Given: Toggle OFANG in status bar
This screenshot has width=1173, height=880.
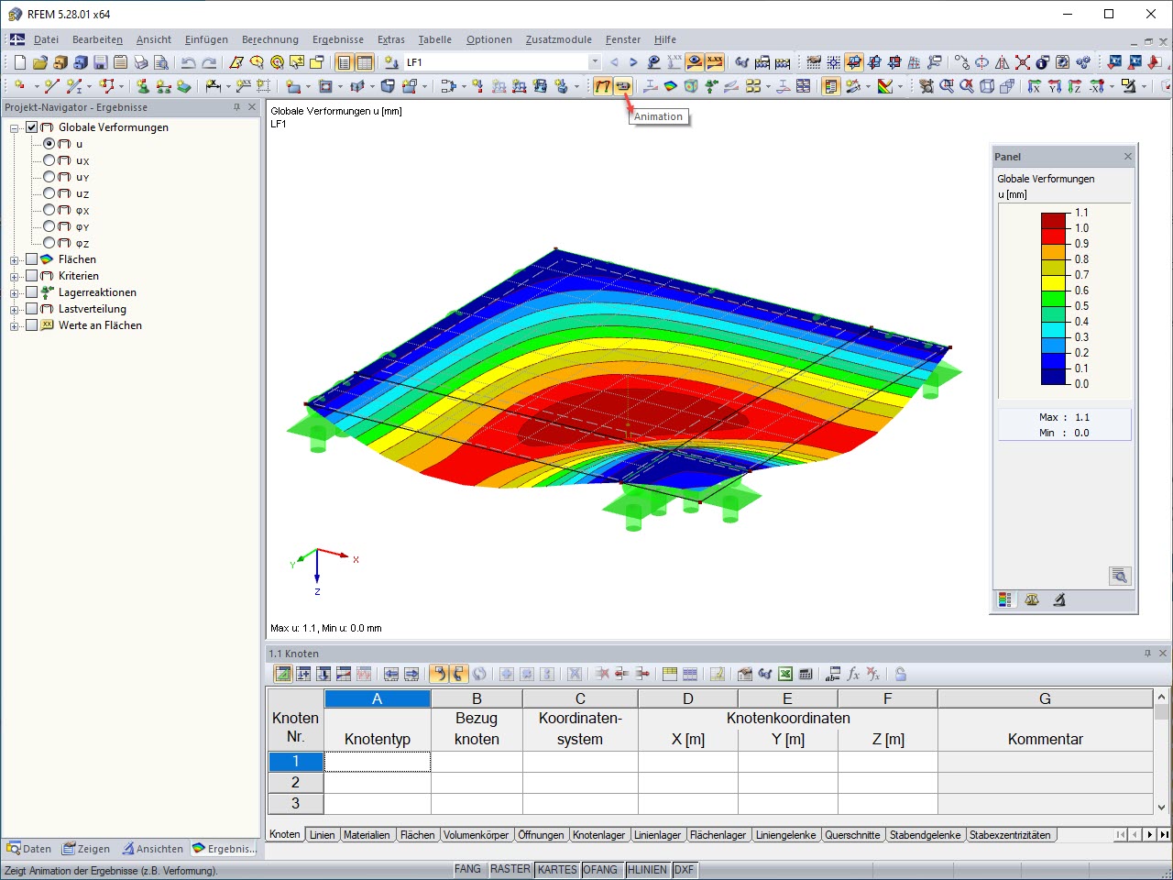Looking at the screenshot, I should (x=600, y=869).
